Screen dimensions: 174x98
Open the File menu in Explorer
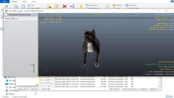tap(5, 1)
